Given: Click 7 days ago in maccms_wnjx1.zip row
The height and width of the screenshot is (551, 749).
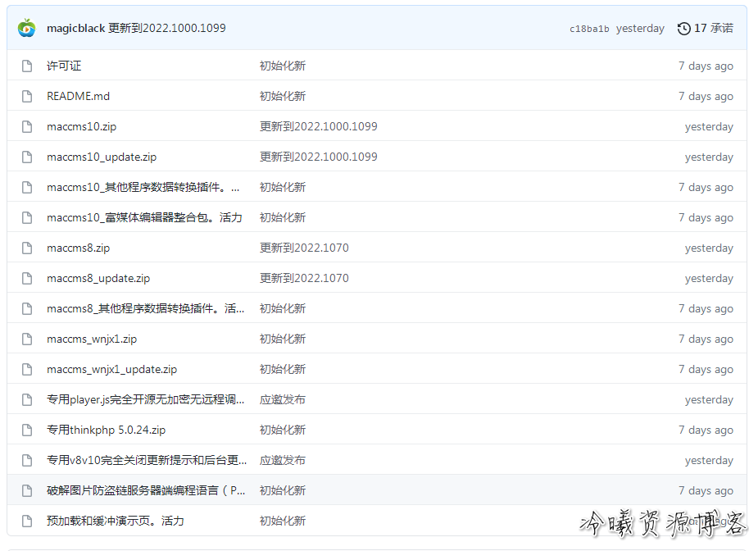Looking at the screenshot, I should [x=706, y=339].
